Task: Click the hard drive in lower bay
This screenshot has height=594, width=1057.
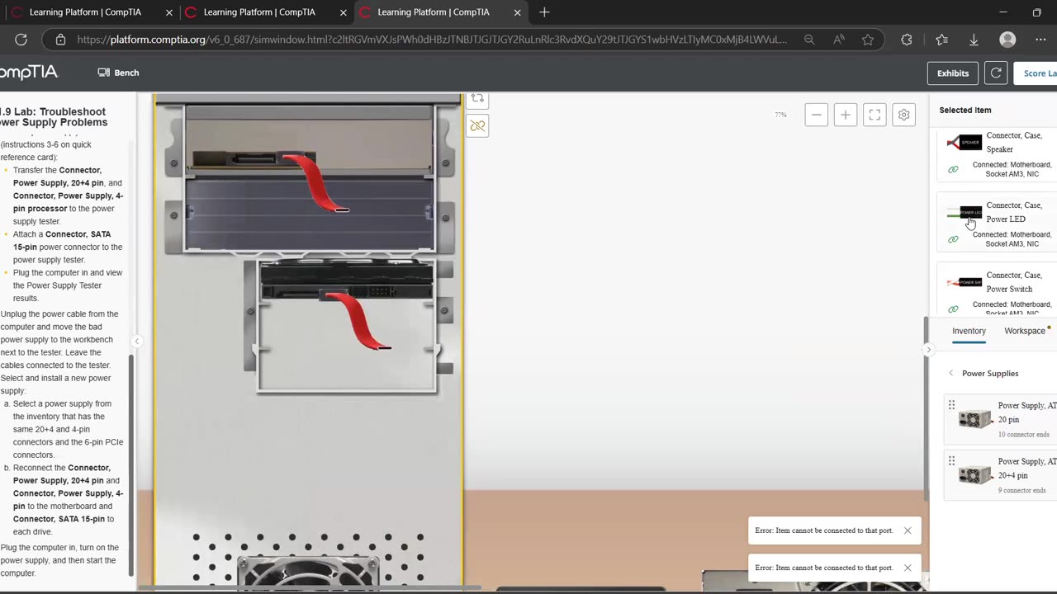Action: tap(347, 280)
